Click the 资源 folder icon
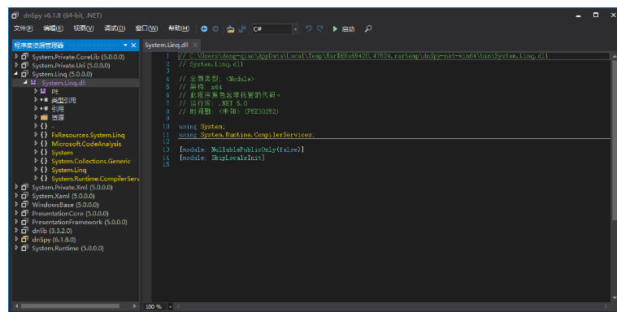Image resolution: width=617 pixels, height=312 pixels. coord(44,117)
